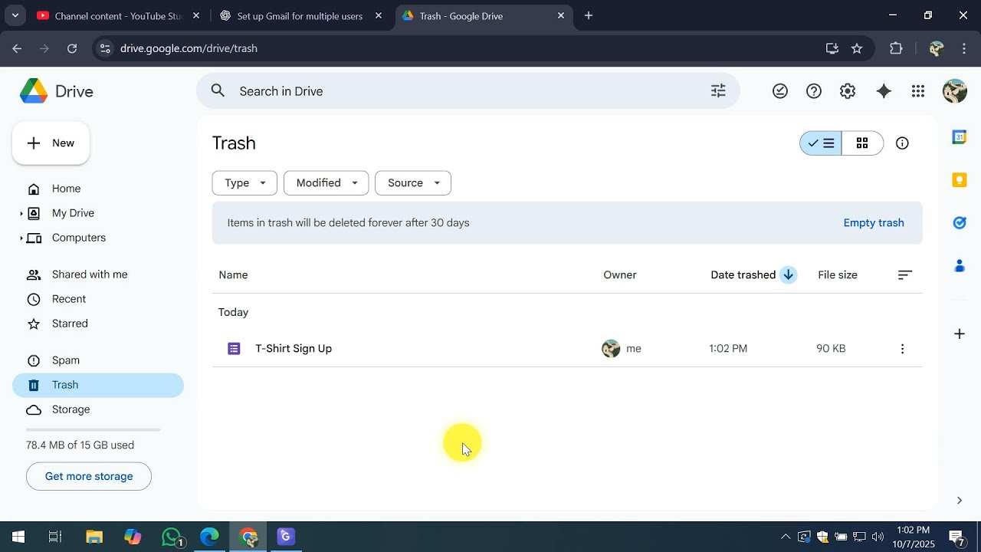Open Contacts side panel icon
The width and height of the screenshot is (981, 552).
960,266
